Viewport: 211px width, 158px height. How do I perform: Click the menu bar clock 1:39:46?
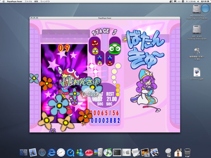pos(191,1)
